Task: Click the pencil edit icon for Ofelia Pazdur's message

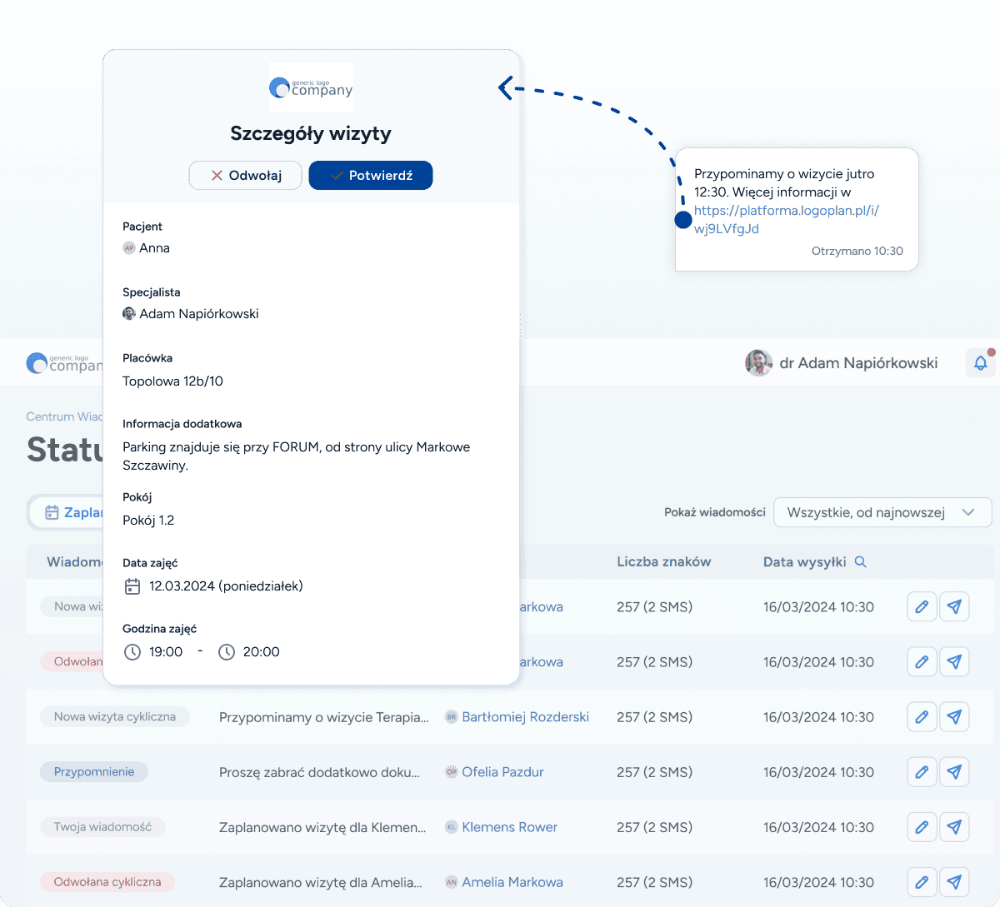Action: tap(922, 771)
